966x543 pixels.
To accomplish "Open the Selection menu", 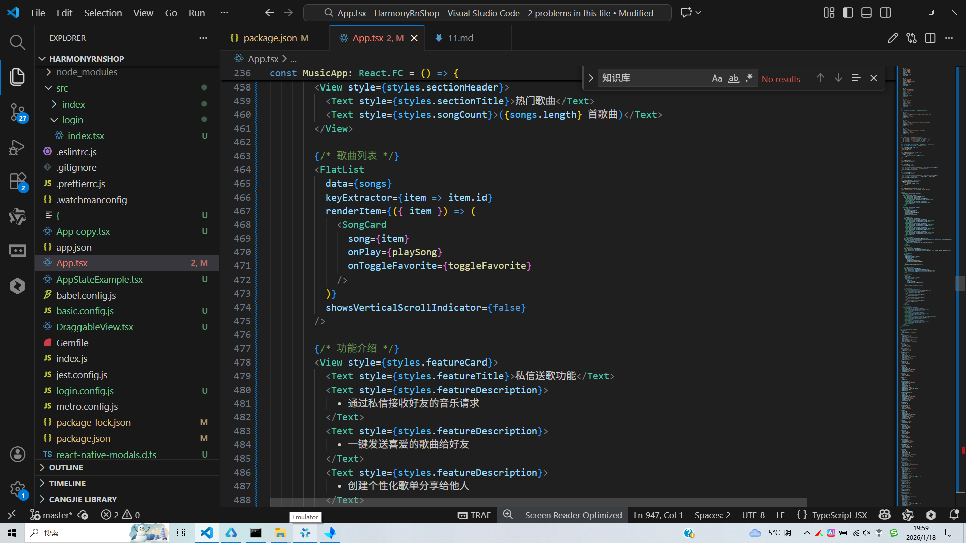I will pos(103,13).
